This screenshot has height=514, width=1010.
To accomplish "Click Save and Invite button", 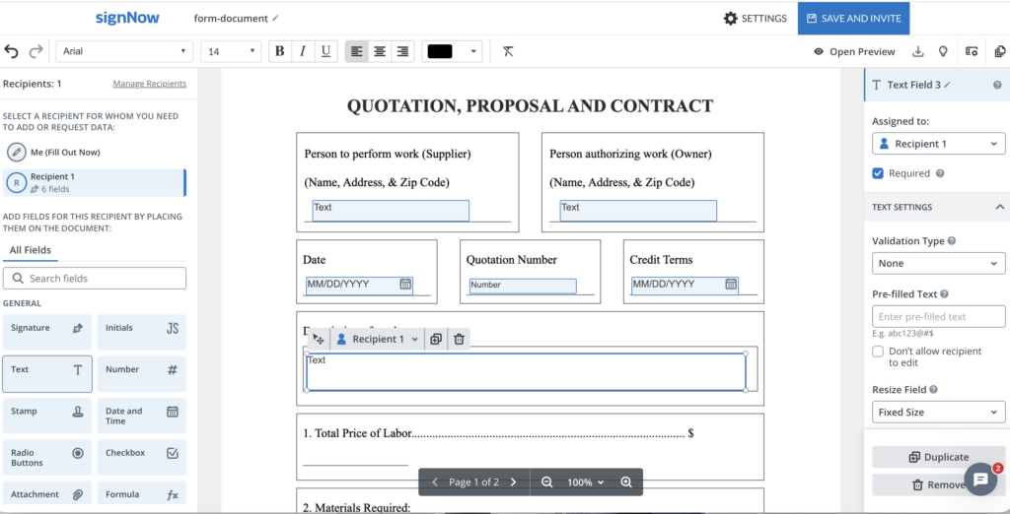I will [853, 18].
